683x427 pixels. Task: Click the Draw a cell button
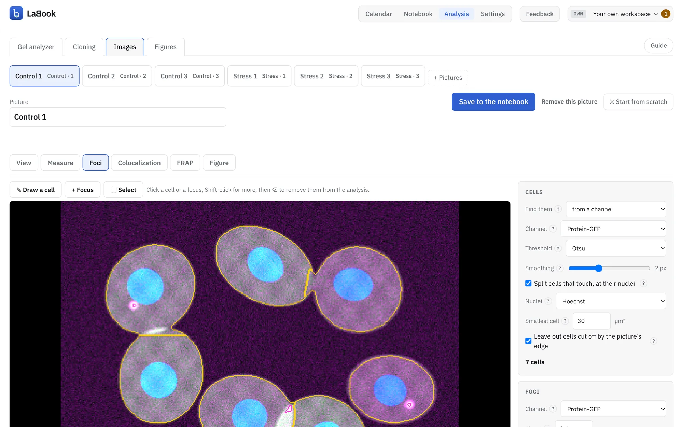click(x=36, y=190)
